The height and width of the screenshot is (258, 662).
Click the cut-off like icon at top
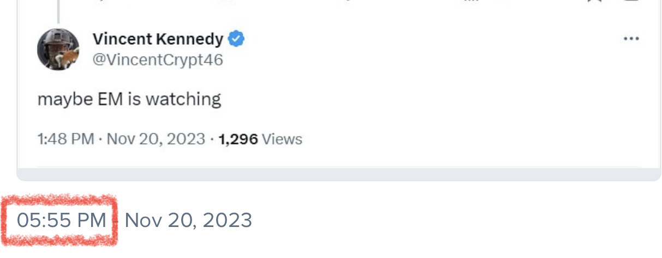(x=349, y=1)
